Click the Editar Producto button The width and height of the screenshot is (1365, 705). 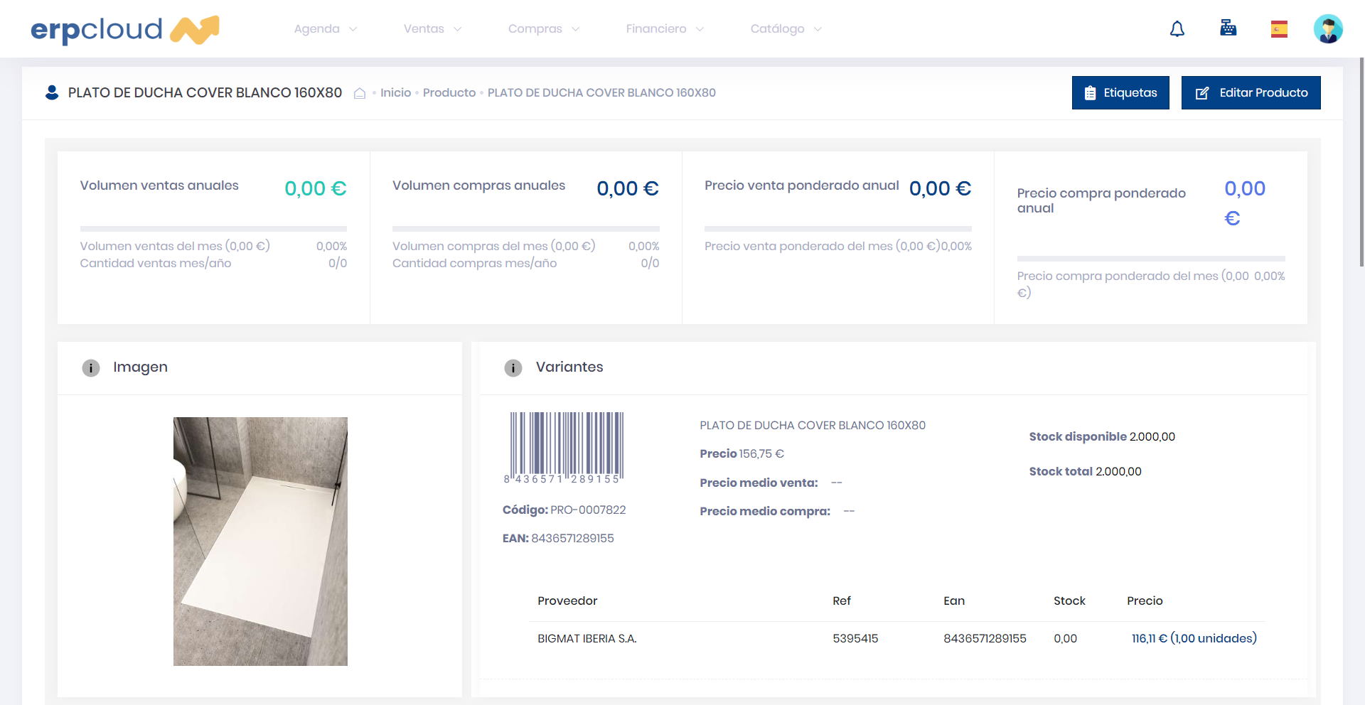pos(1251,93)
